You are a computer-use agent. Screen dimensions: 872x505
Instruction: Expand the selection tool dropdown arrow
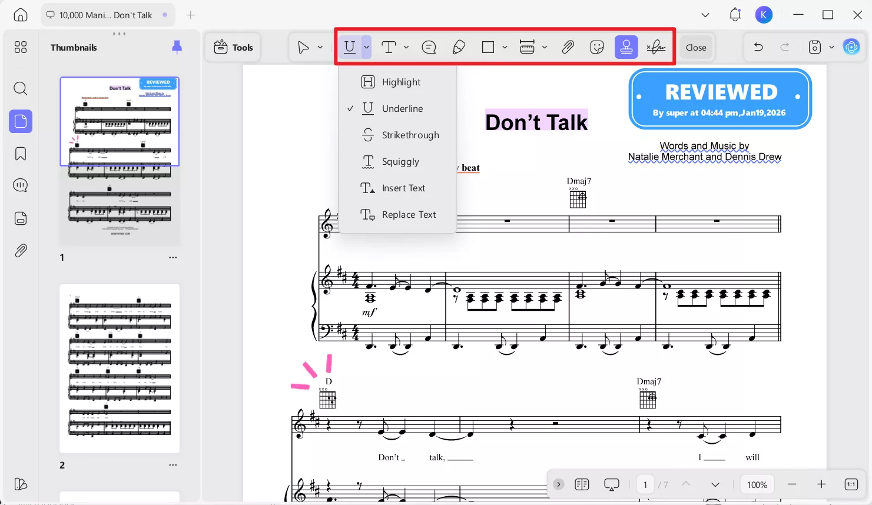click(320, 47)
